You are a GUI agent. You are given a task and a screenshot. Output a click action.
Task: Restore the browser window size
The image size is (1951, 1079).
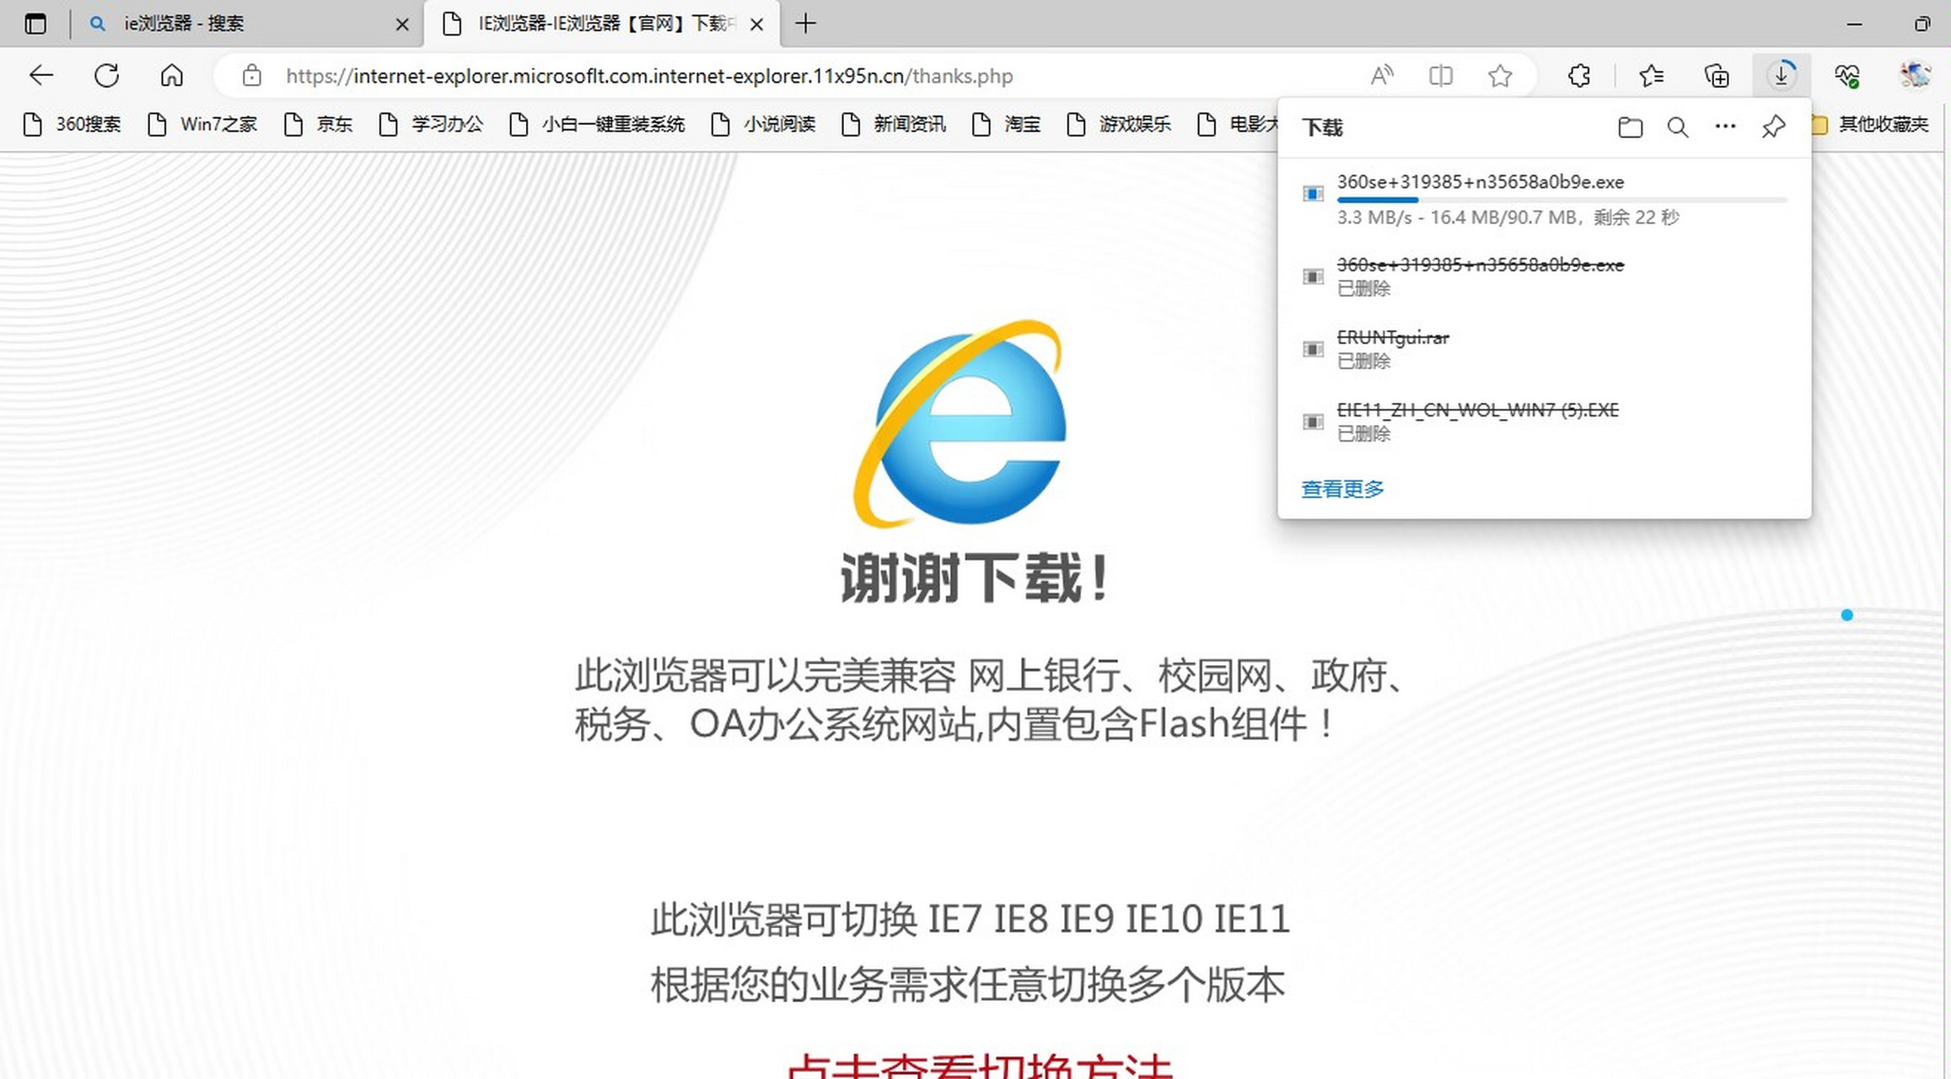click(1922, 24)
